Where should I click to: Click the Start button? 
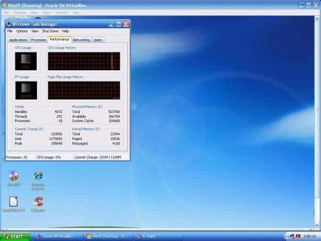[x=13, y=236]
